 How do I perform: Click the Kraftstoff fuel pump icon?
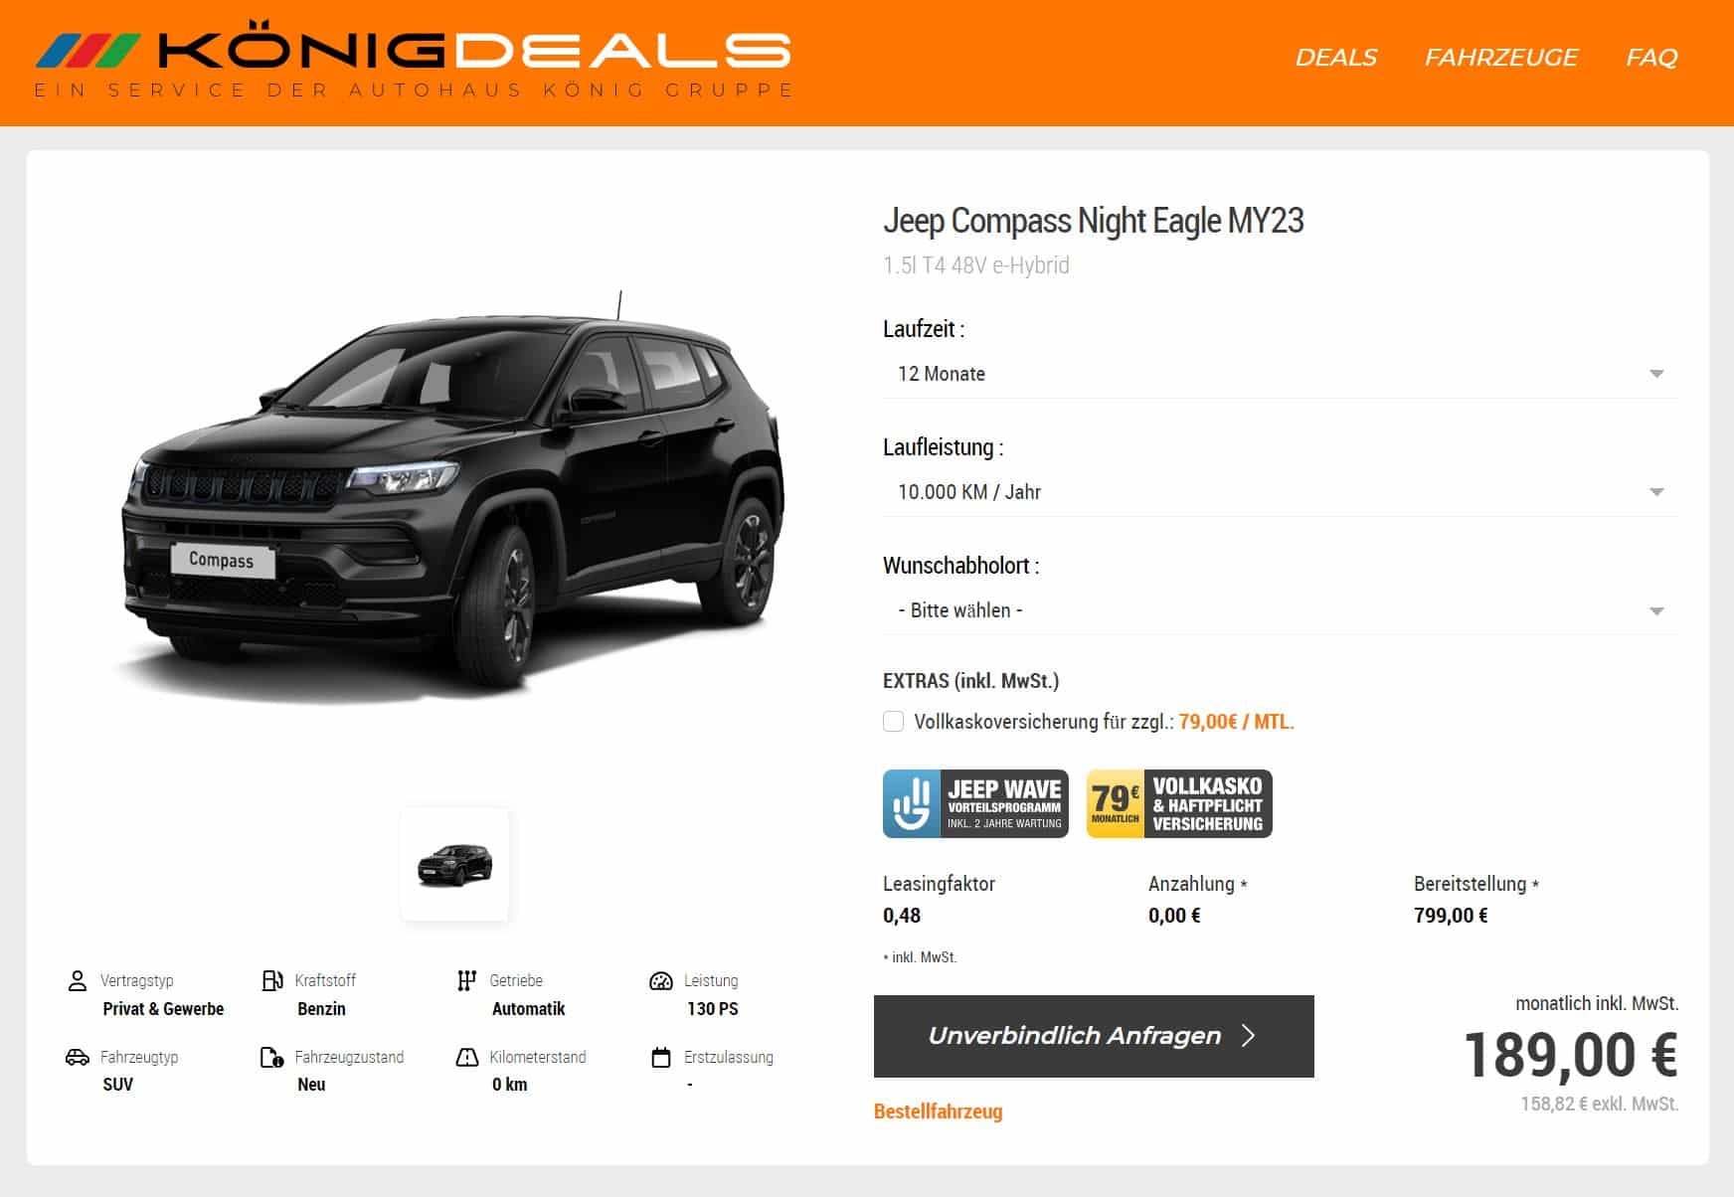click(x=271, y=980)
